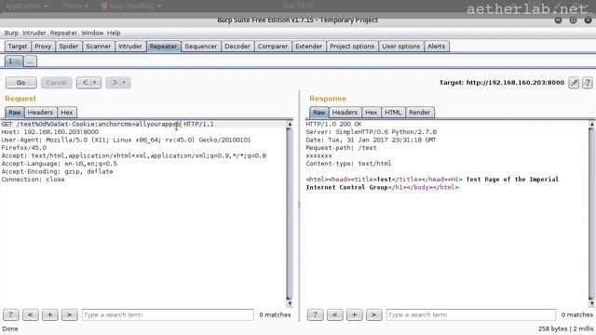Switch to the Decoder tab

[237, 47]
